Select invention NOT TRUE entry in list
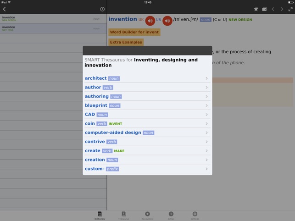The height and width of the screenshot is (221, 295). [53, 28]
